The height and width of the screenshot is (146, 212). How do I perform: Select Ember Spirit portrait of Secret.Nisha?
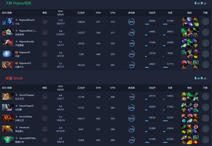[8, 118]
